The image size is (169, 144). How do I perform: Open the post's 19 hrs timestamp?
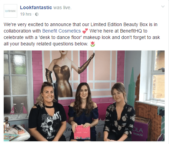(x=26, y=14)
